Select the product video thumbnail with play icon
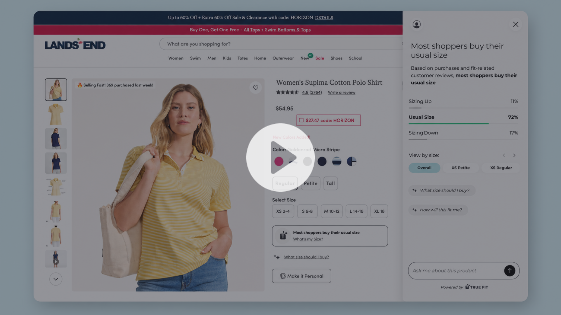 56,259
